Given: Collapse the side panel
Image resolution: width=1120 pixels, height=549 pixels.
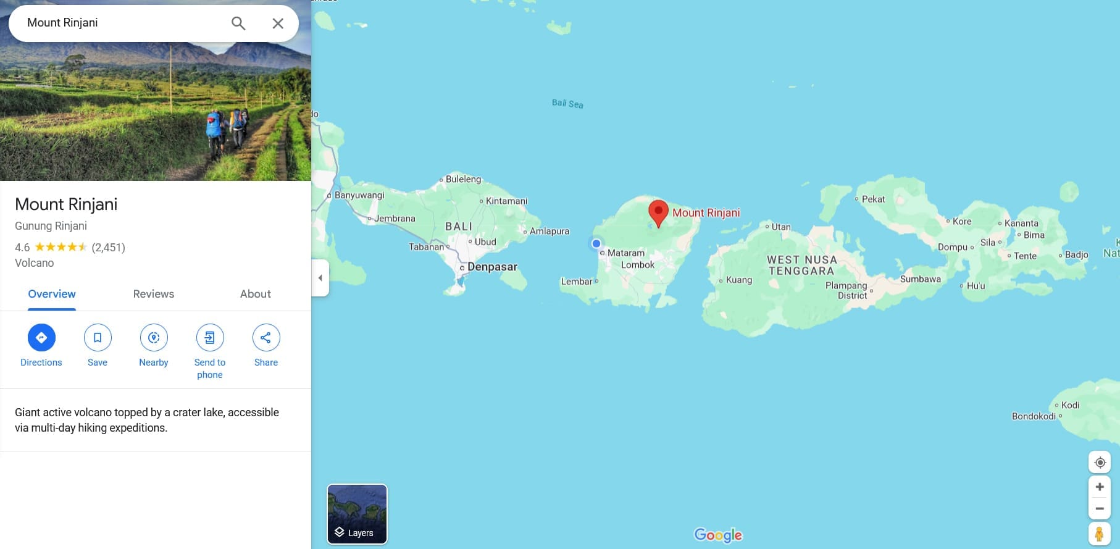Looking at the screenshot, I should (320, 278).
